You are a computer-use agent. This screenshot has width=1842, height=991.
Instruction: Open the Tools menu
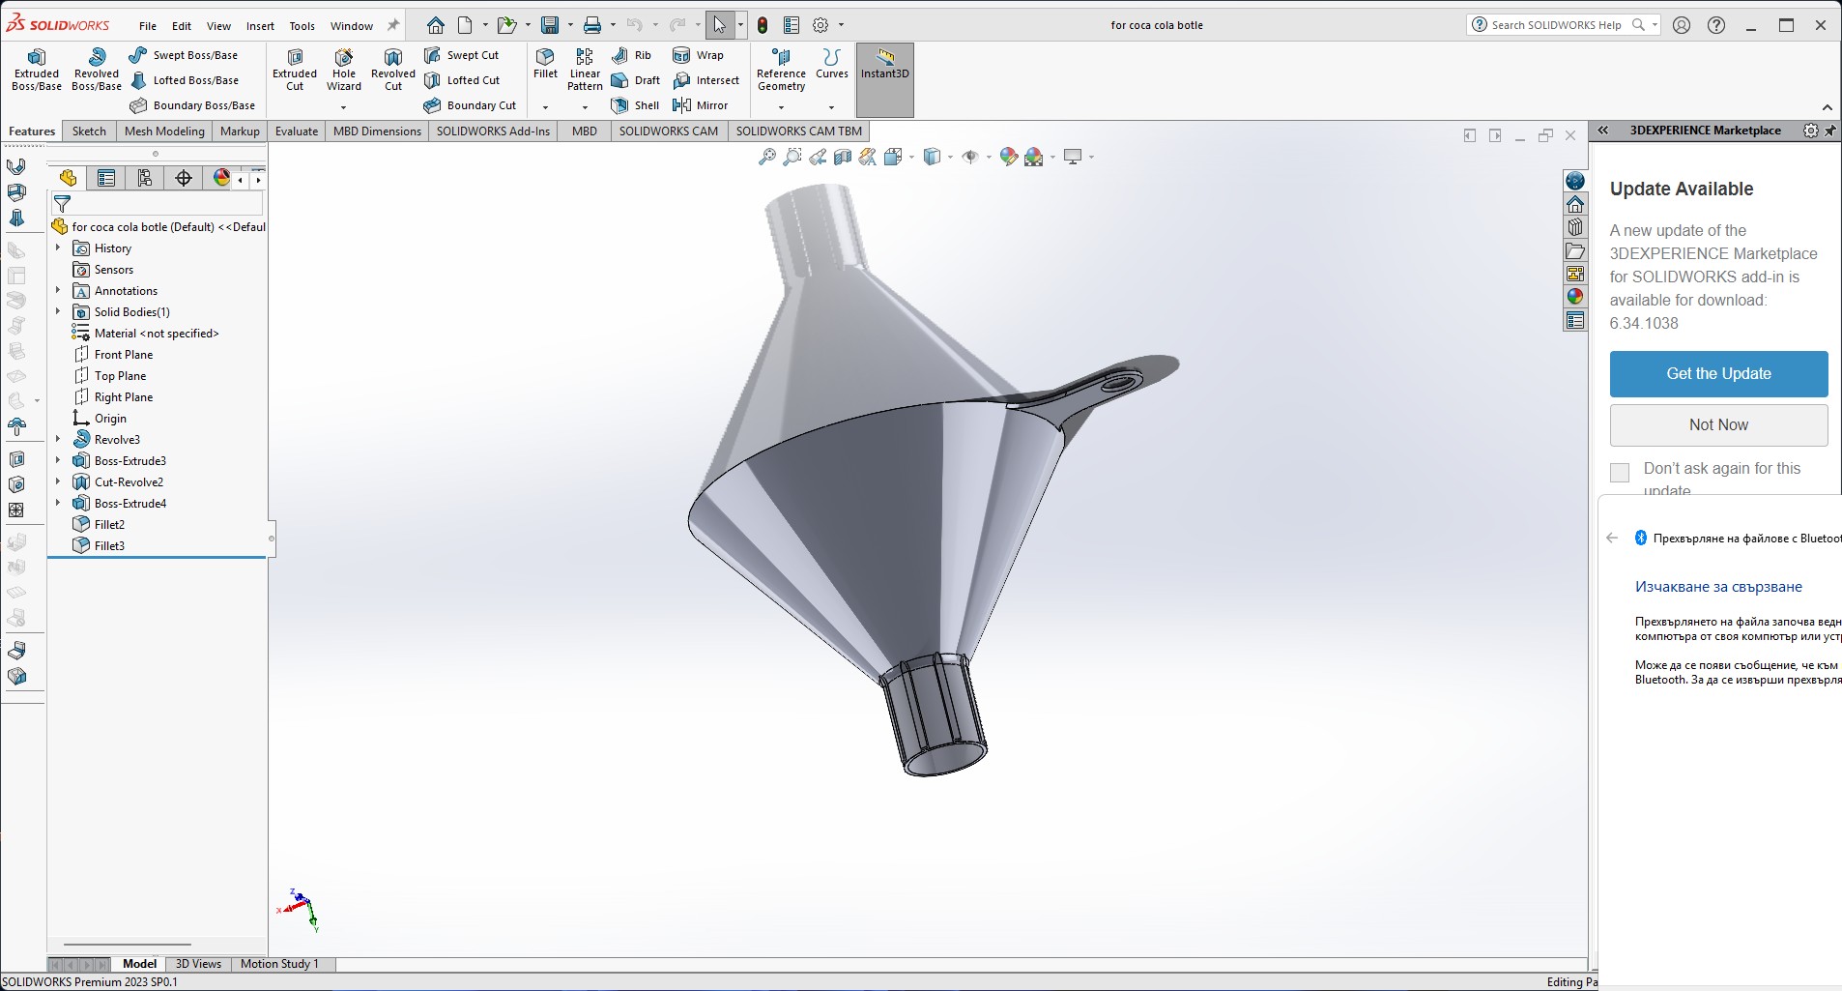pos(302,26)
